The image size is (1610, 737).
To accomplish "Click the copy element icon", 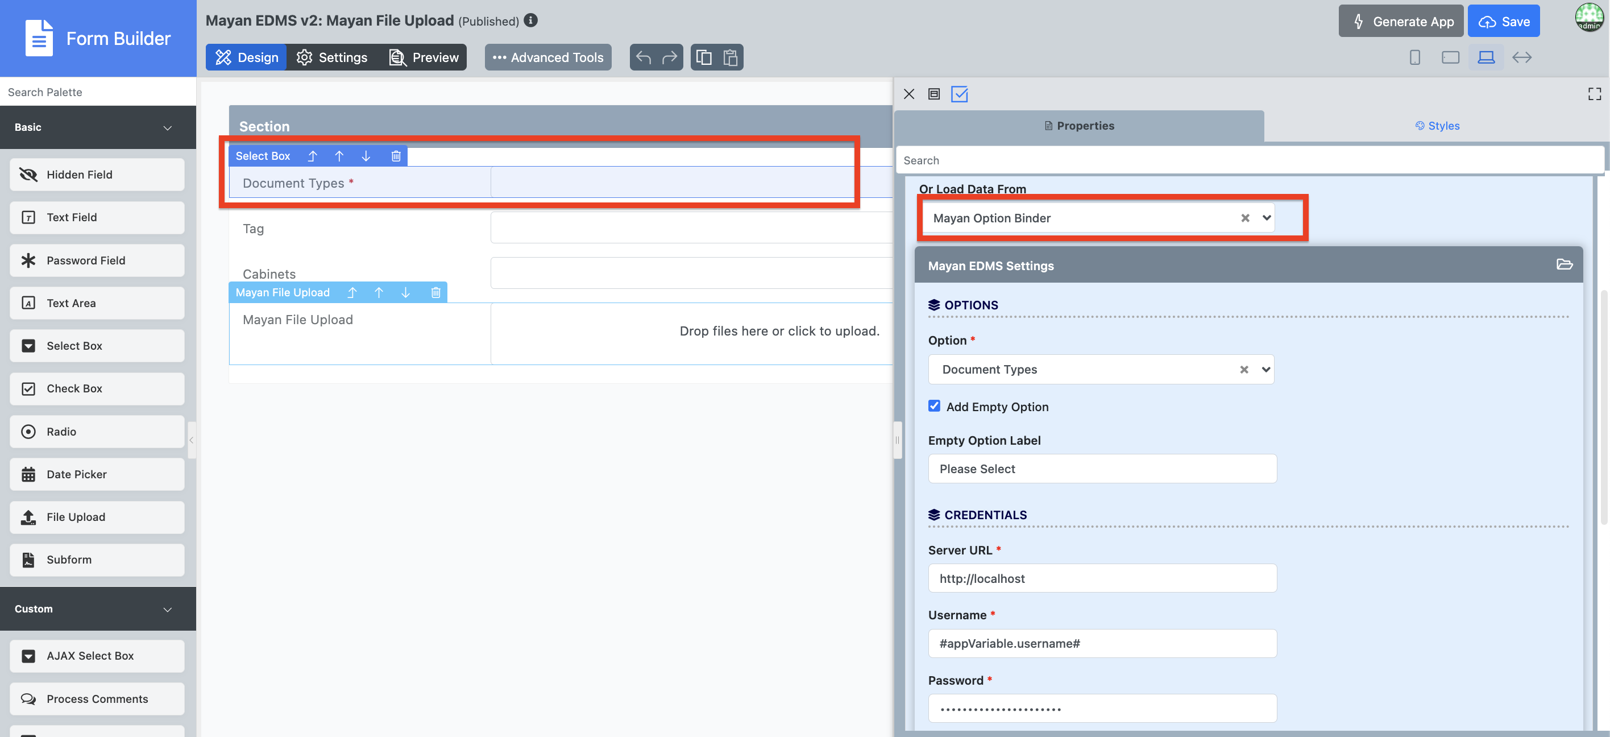I will tap(704, 57).
